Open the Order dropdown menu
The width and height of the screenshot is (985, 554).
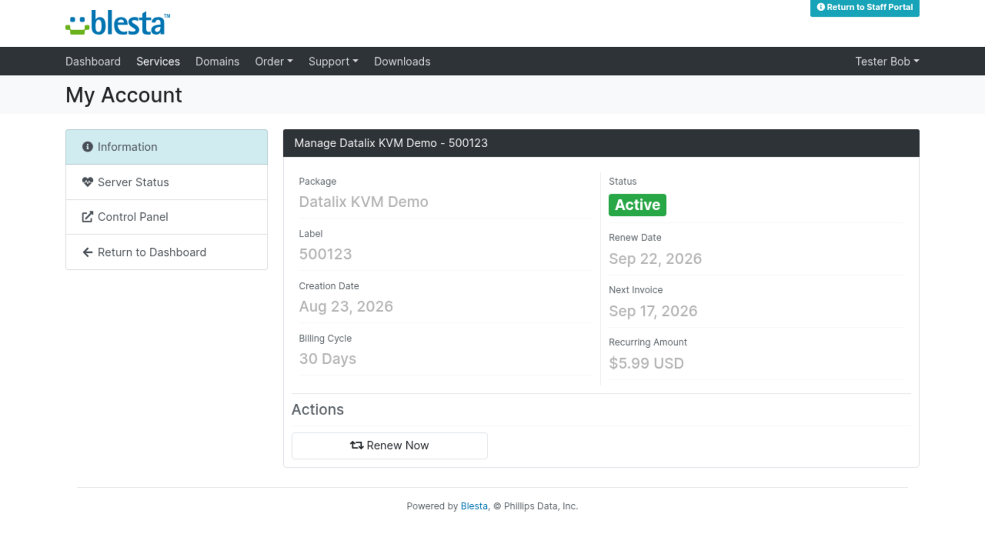[x=274, y=62]
